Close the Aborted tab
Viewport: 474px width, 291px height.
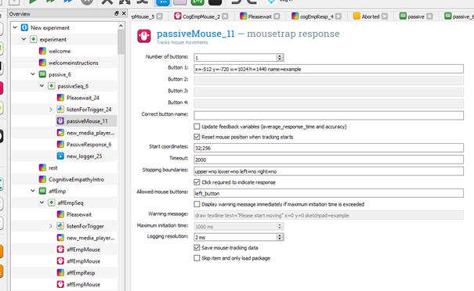pyautogui.click(x=385, y=16)
